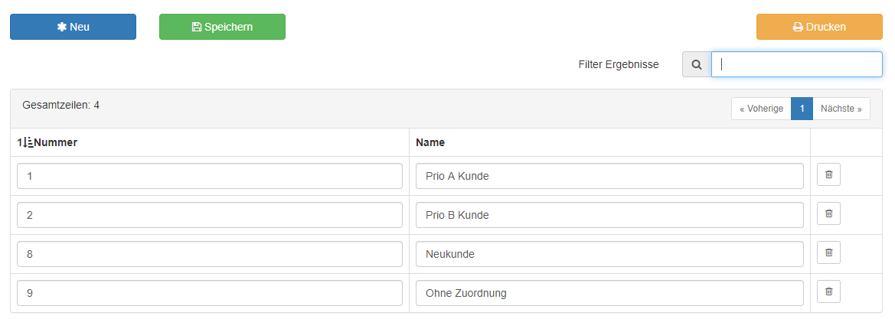Select page 1 in pagination
The height and width of the screenshot is (319, 895).
coord(802,109)
